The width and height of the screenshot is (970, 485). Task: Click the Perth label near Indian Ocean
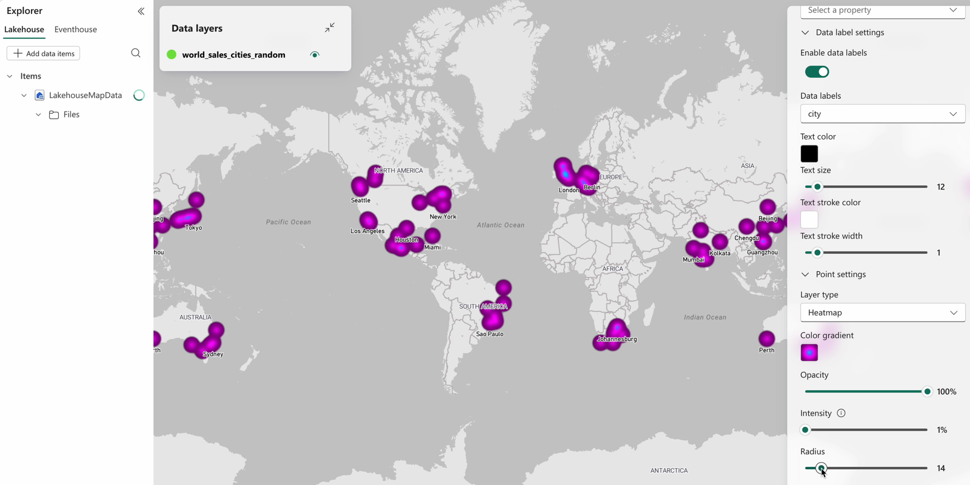[x=767, y=350]
